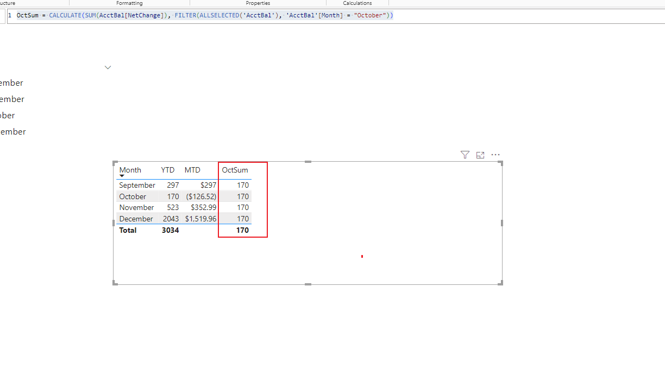Screen dimensions: 665x369
Task: Click the YTD column header
Action: coord(168,170)
